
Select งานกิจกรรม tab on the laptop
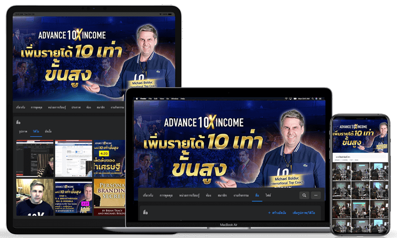pos(241,195)
